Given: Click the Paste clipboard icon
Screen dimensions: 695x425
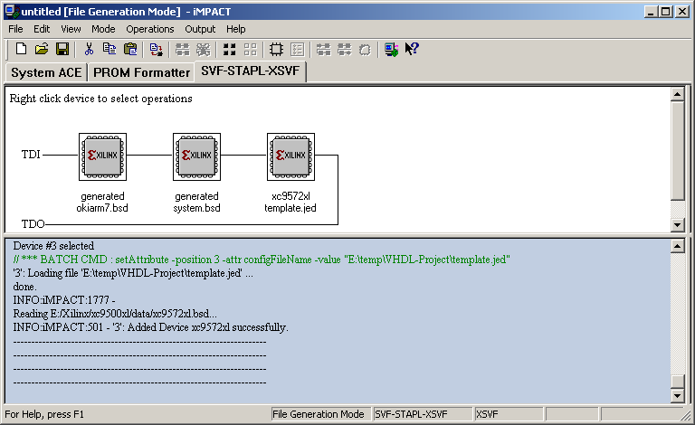Looking at the screenshot, I should tap(130, 49).
